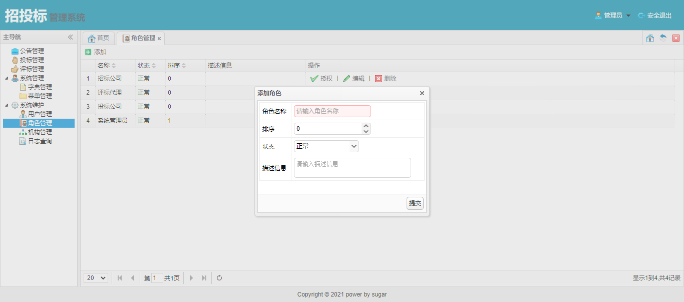
Task: Focus the 角色名称 input field
Action: click(332, 111)
